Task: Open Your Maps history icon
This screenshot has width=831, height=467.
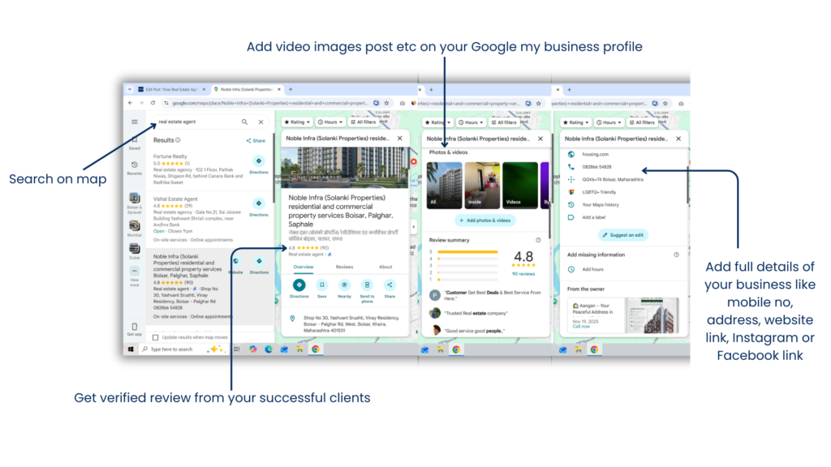Action: tap(571, 204)
